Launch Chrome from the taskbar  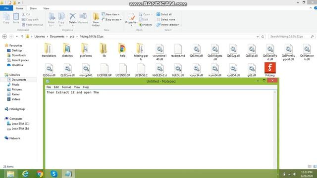click(40, 174)
